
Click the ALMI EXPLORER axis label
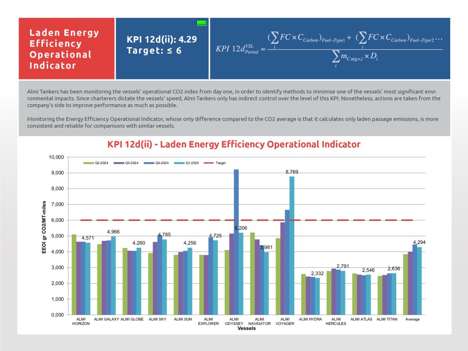pyautogui.click(x=208, y=321)
